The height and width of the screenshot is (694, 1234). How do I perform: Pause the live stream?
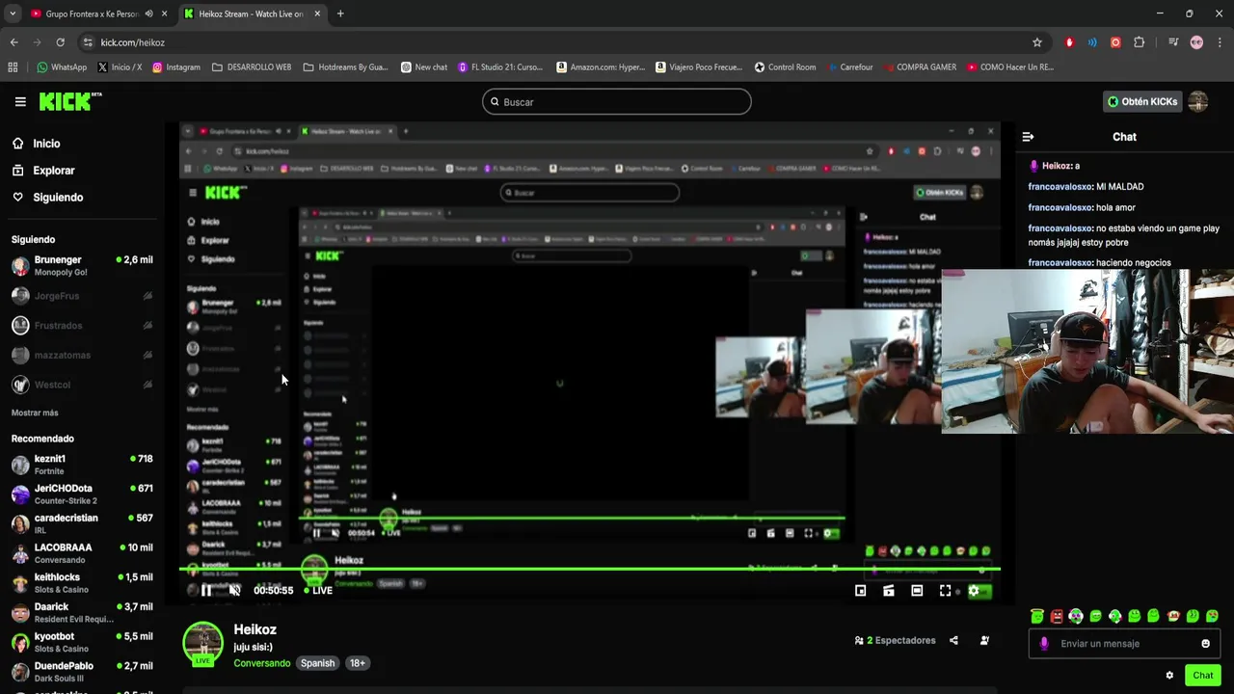[x=205, y=591]
